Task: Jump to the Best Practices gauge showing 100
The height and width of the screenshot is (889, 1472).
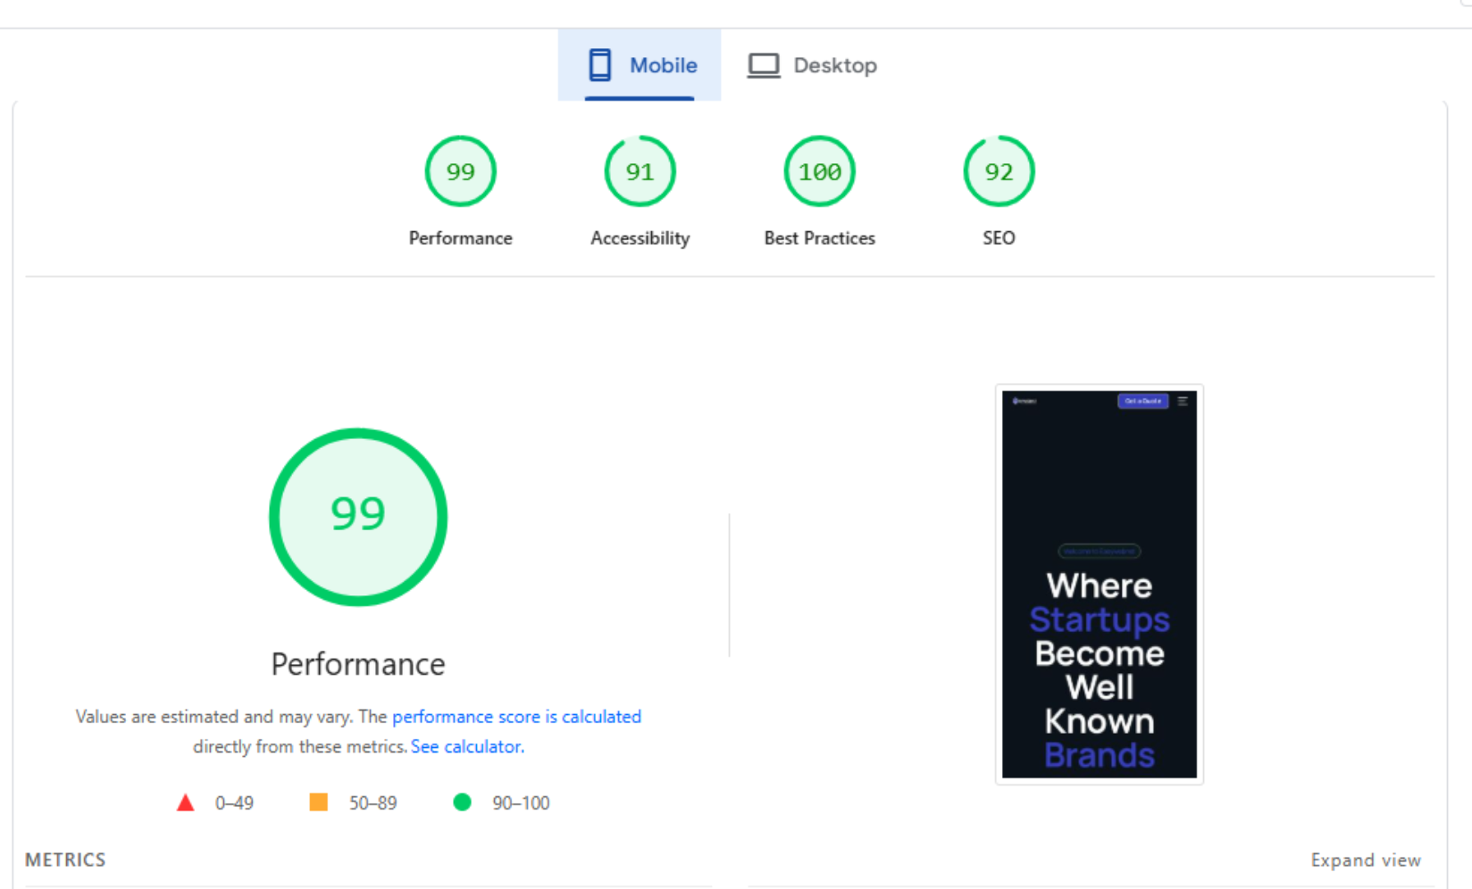Action: (819, 171)
